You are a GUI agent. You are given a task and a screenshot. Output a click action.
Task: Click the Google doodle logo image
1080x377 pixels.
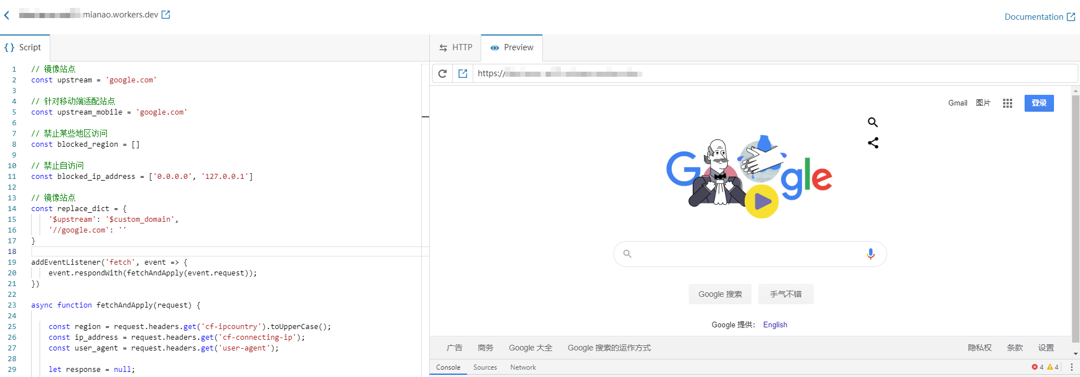click(x=749, y=177)
